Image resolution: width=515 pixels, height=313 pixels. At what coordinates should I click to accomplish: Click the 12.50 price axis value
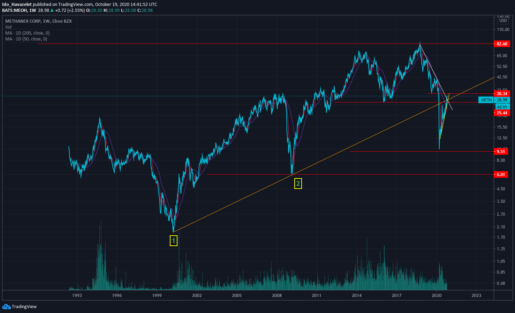pyautogui.click(x=502, y=139)
